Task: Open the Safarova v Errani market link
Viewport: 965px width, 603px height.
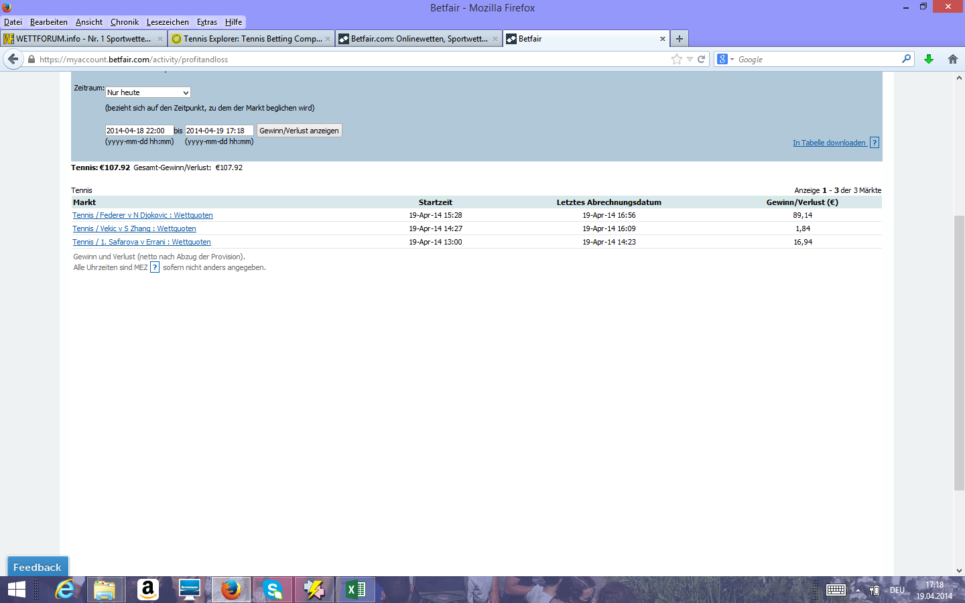Action: pyautogui.click(x=141, y=242)
